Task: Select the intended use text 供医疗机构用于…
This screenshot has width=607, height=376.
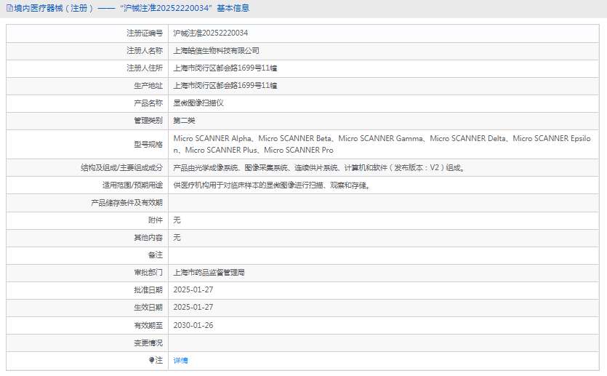Action: click(x=272, y=185)
